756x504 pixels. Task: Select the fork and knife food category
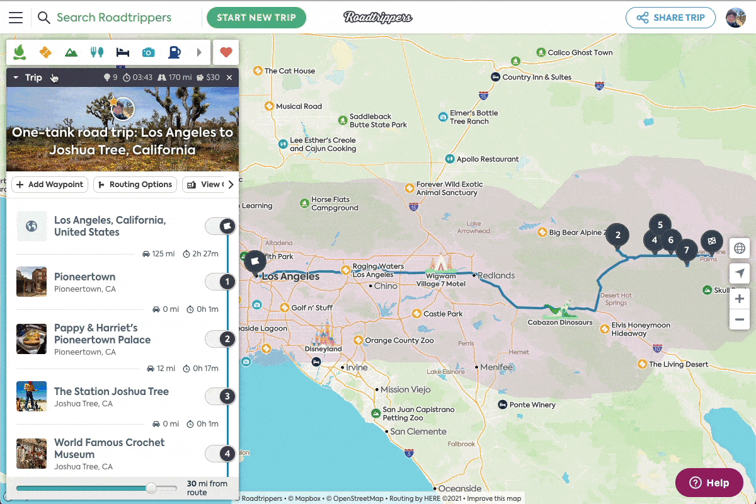[96, 52]
